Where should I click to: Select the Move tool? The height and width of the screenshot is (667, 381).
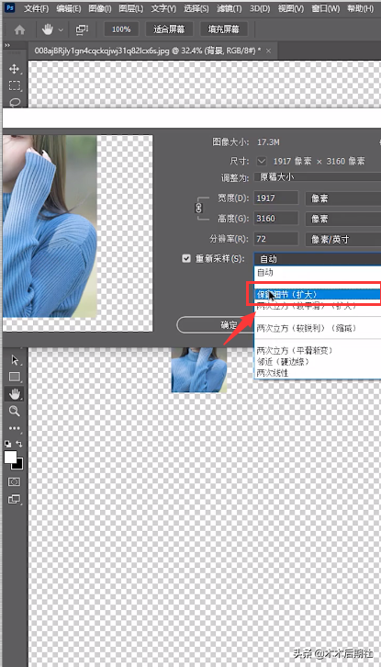click(15, 69)
